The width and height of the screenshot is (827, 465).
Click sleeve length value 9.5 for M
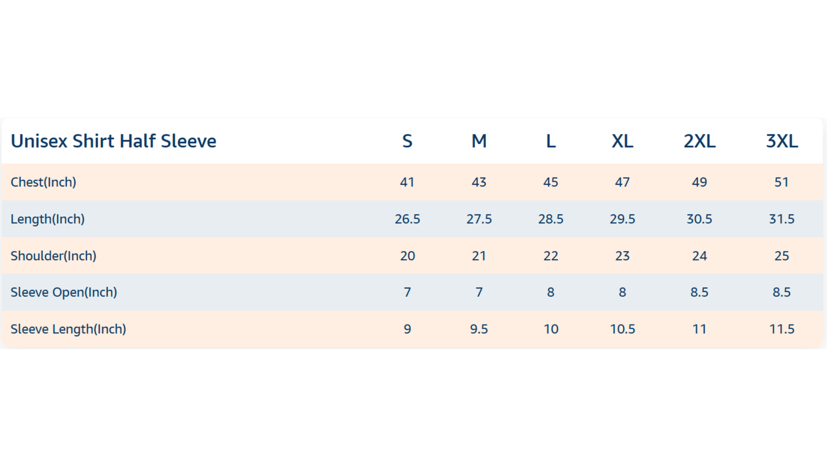(x=479, y=329)
